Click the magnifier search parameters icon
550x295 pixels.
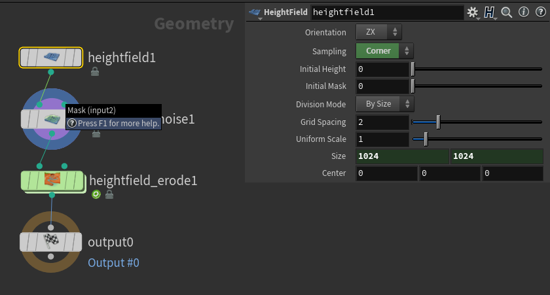tap(506, 12)
